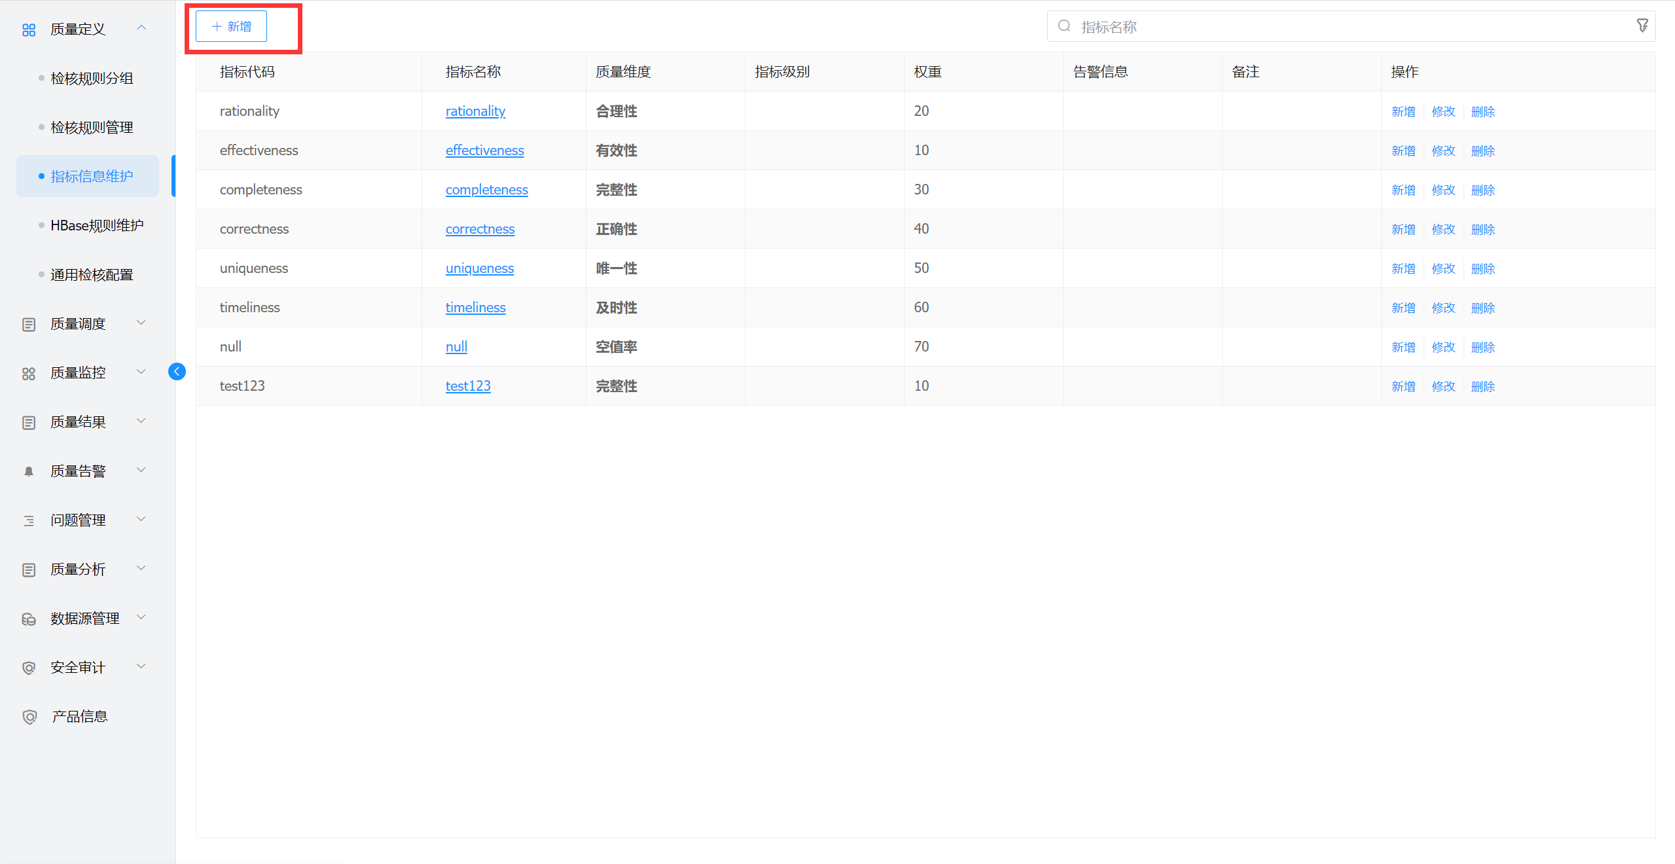1675x864 pixels.
Task: Click the filter funnel icon in search bar
Action: 1642,26
